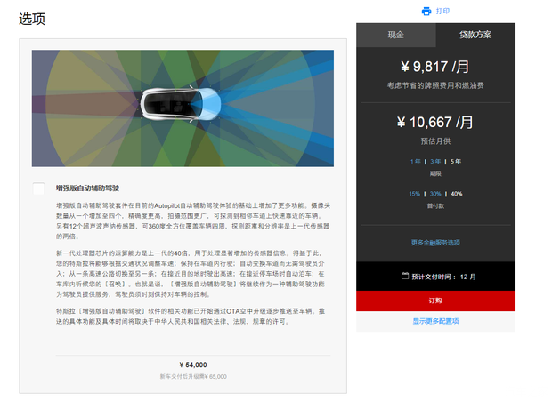Image resolution: width=552 pixels, height=401 pixels.
Task: Open 更多金融服务选项 link
Action: pyautogui.click(x=435, y=242)
